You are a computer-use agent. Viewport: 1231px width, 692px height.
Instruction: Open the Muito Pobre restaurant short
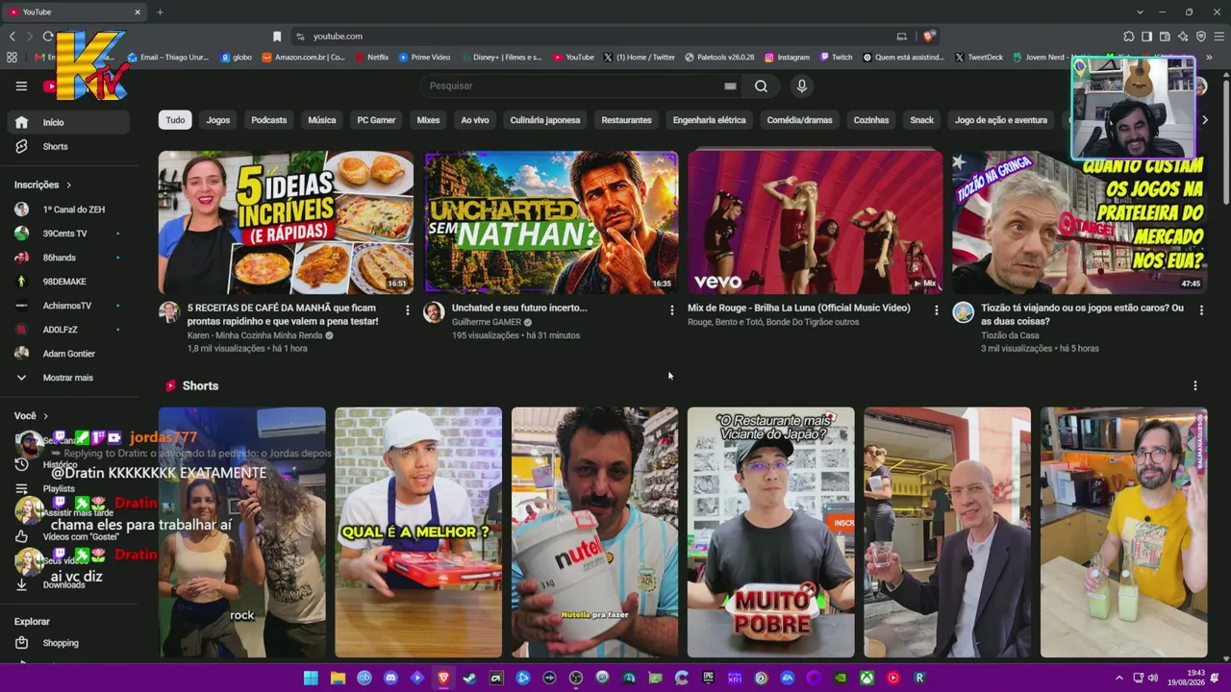770,532
